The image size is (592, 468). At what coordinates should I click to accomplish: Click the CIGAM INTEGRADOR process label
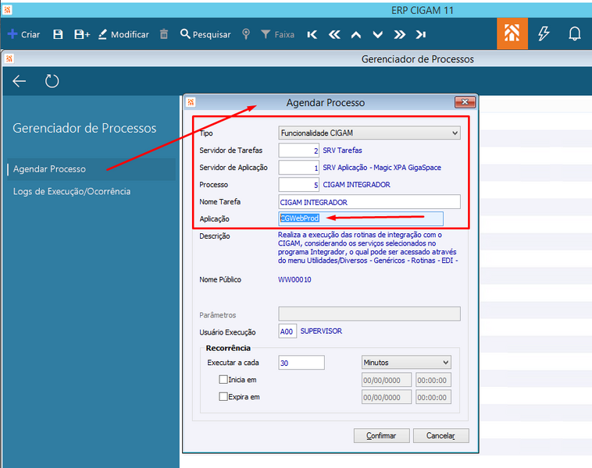tap(356, 185)
